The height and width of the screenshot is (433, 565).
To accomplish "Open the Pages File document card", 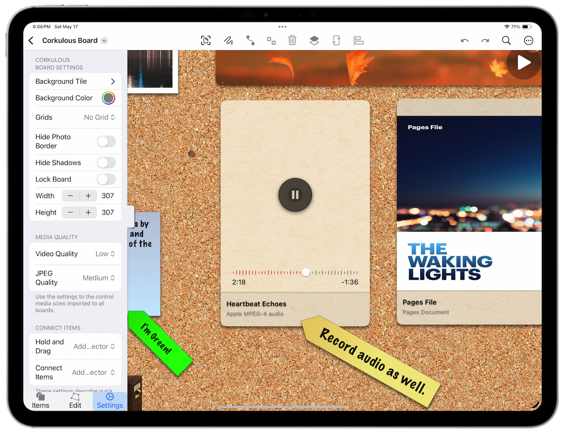I will point(469,212).
